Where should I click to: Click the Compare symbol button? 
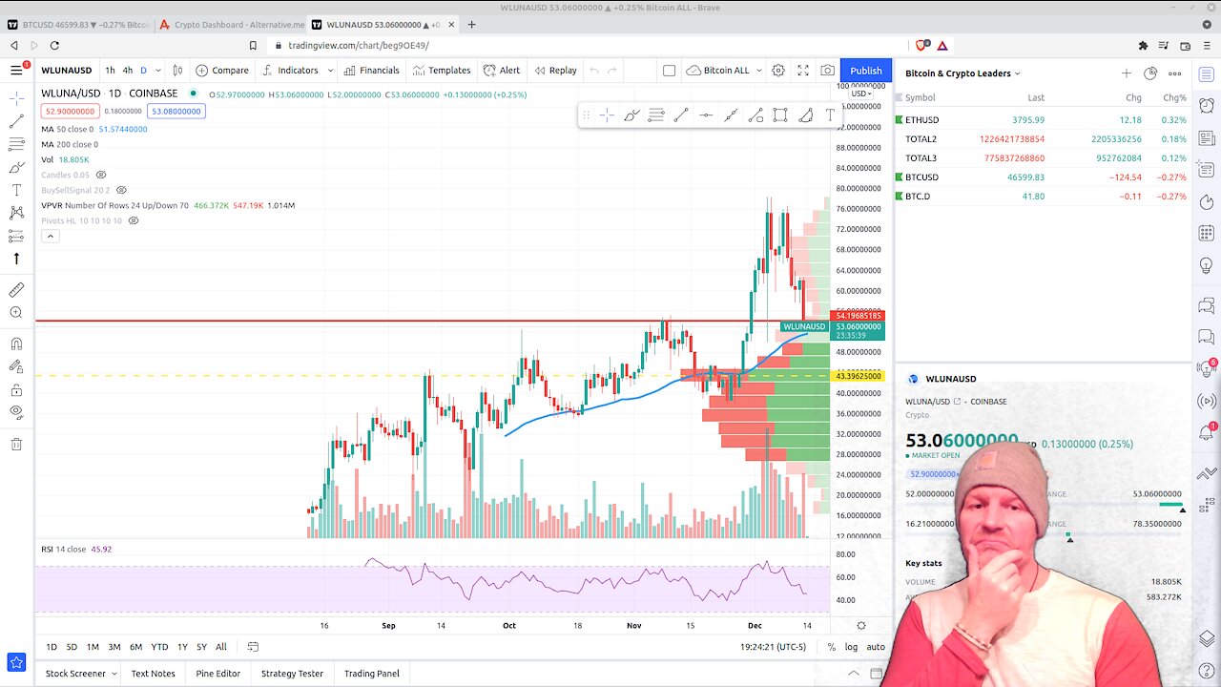tap(222, 70)
